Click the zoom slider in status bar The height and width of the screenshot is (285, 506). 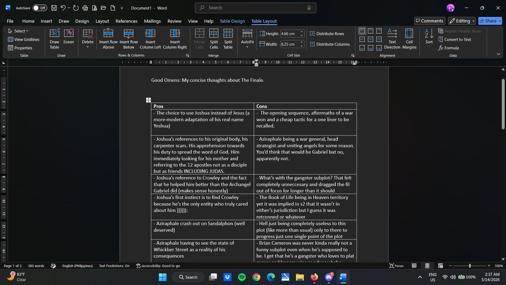click(x=470, y=266)
